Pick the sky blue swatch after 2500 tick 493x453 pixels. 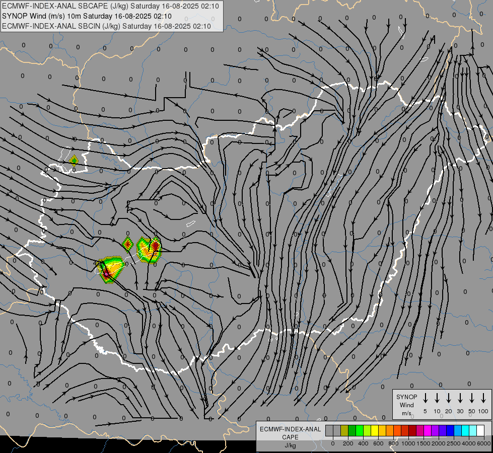[457, 431]
